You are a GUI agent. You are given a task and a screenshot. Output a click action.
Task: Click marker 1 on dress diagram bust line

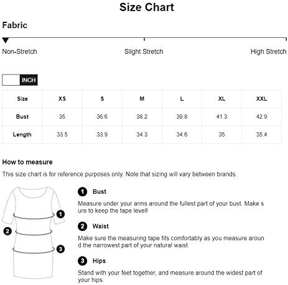click(60, 214)
